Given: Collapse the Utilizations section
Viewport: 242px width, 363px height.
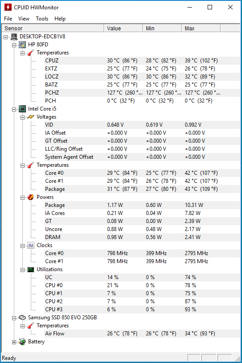Looking at the screenshot, I should pos(22,270).
